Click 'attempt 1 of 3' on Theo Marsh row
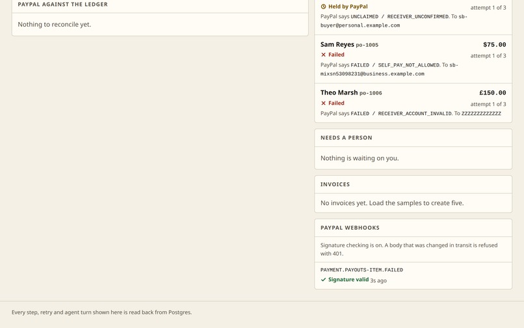 [488, 104]
